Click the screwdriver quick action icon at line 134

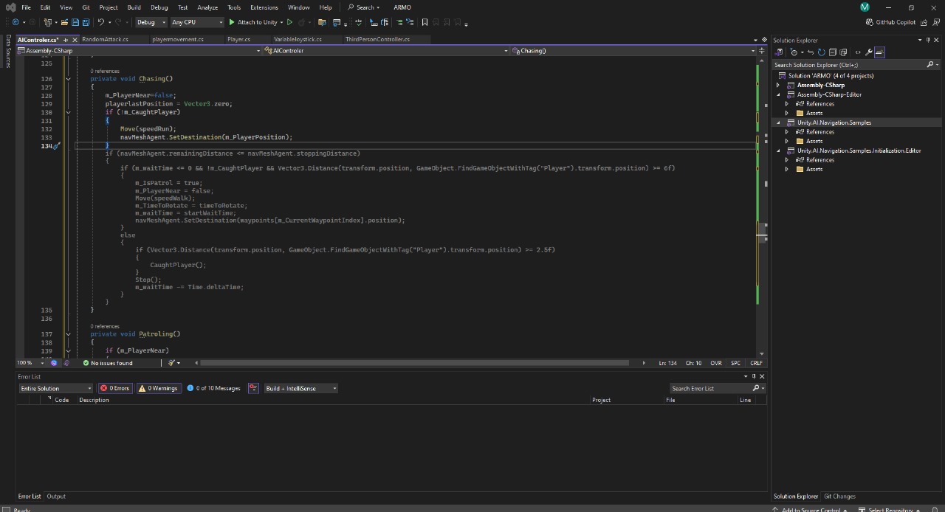coord(56,146)
